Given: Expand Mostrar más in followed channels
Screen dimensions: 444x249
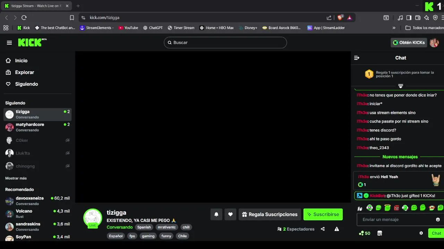Looking at the screenshot, I should click(x=16, y=178).
